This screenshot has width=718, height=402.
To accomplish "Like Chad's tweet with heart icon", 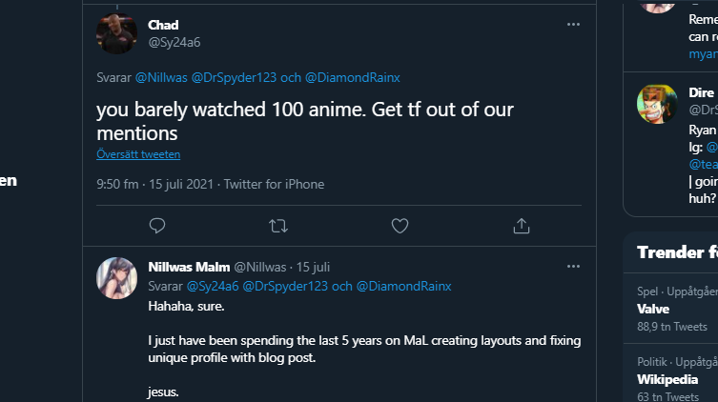I will coord(400,226).
